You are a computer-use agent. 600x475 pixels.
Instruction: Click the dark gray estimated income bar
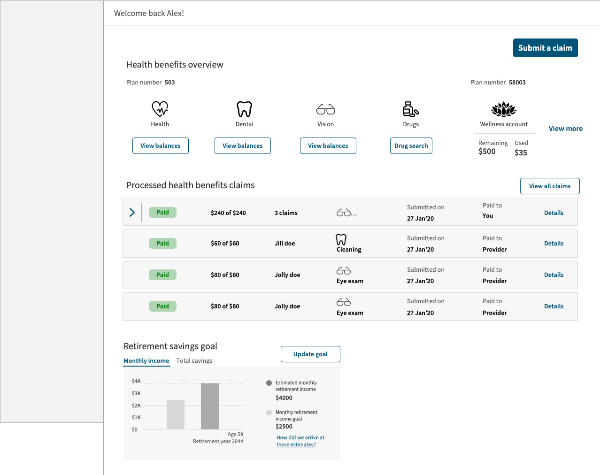(210, 406)
